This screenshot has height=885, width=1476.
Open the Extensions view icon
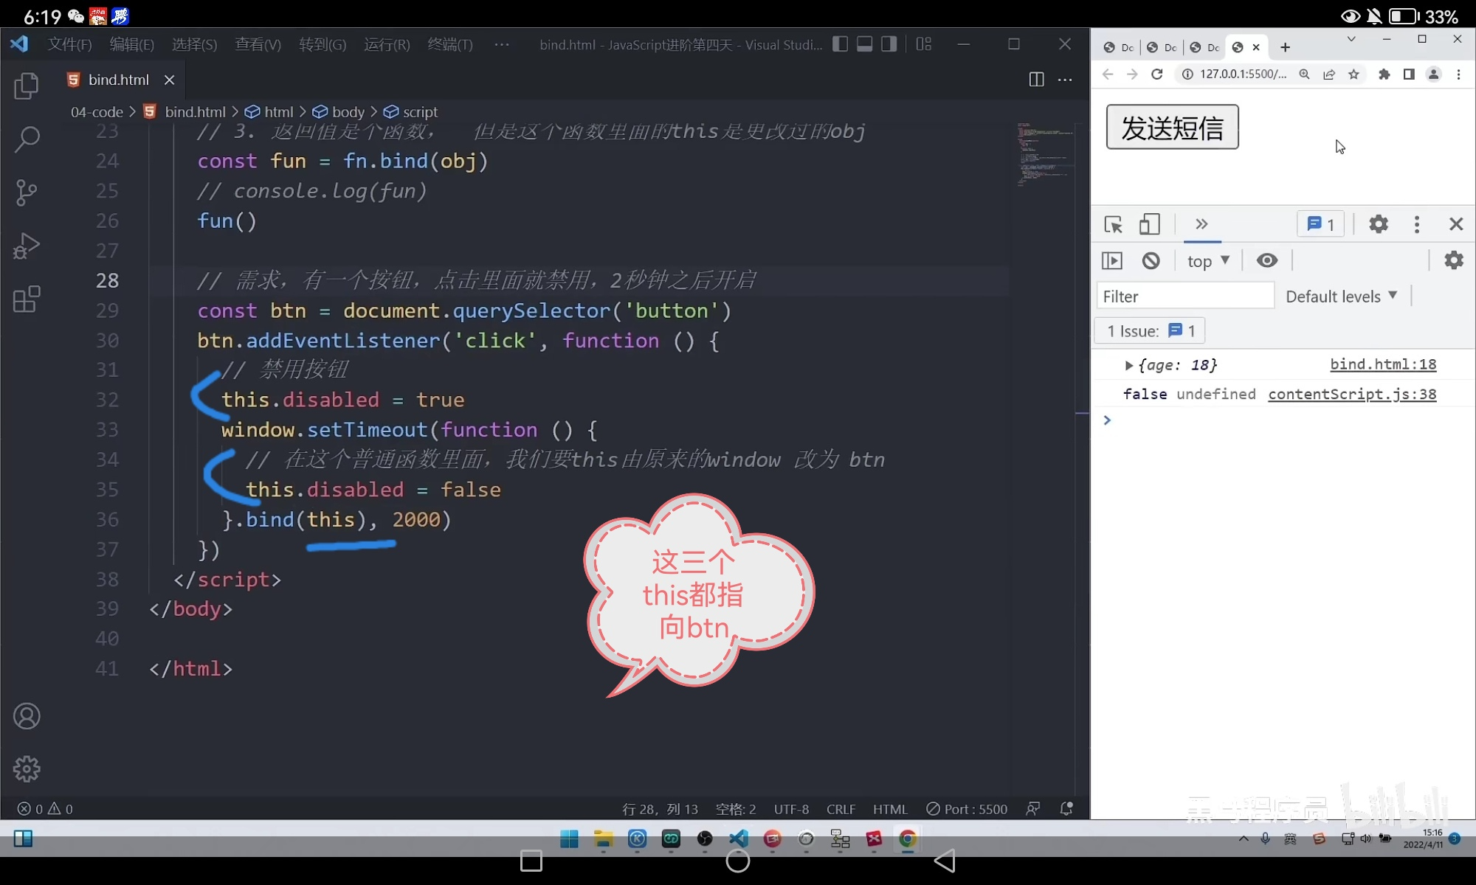(x=27, y=299)
